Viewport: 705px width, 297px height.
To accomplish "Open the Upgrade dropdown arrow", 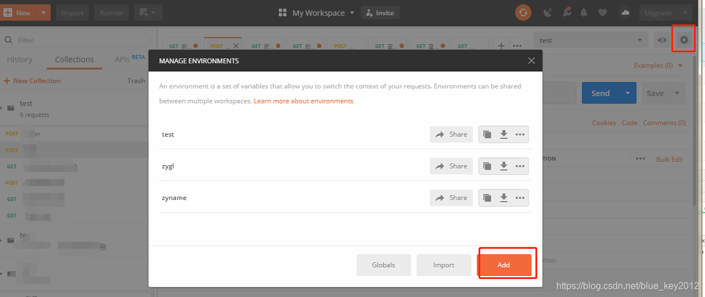I will tap(685, 12).
